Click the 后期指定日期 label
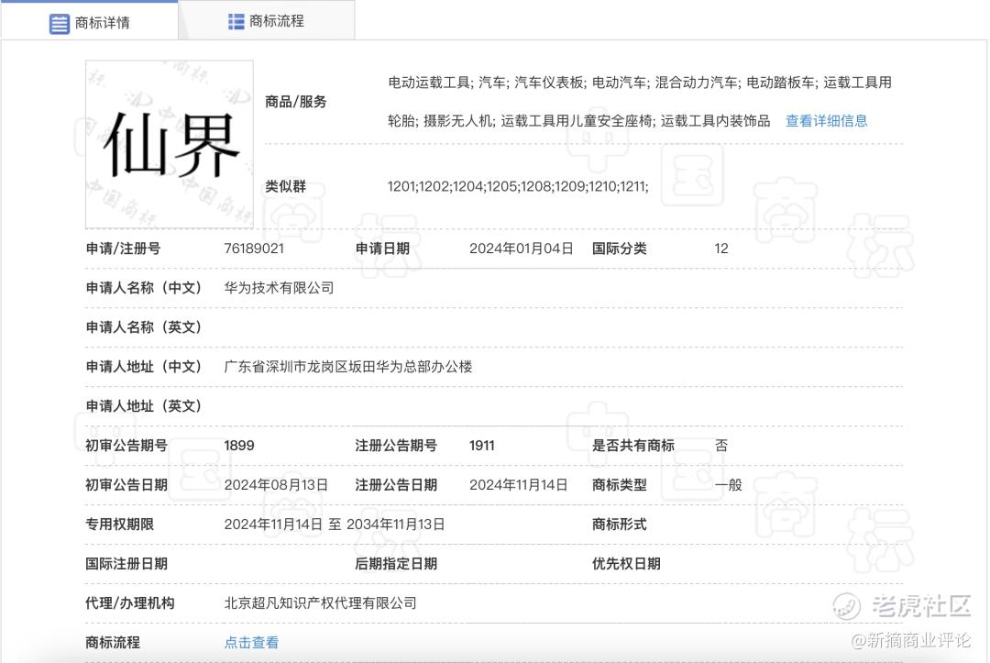 396,564
